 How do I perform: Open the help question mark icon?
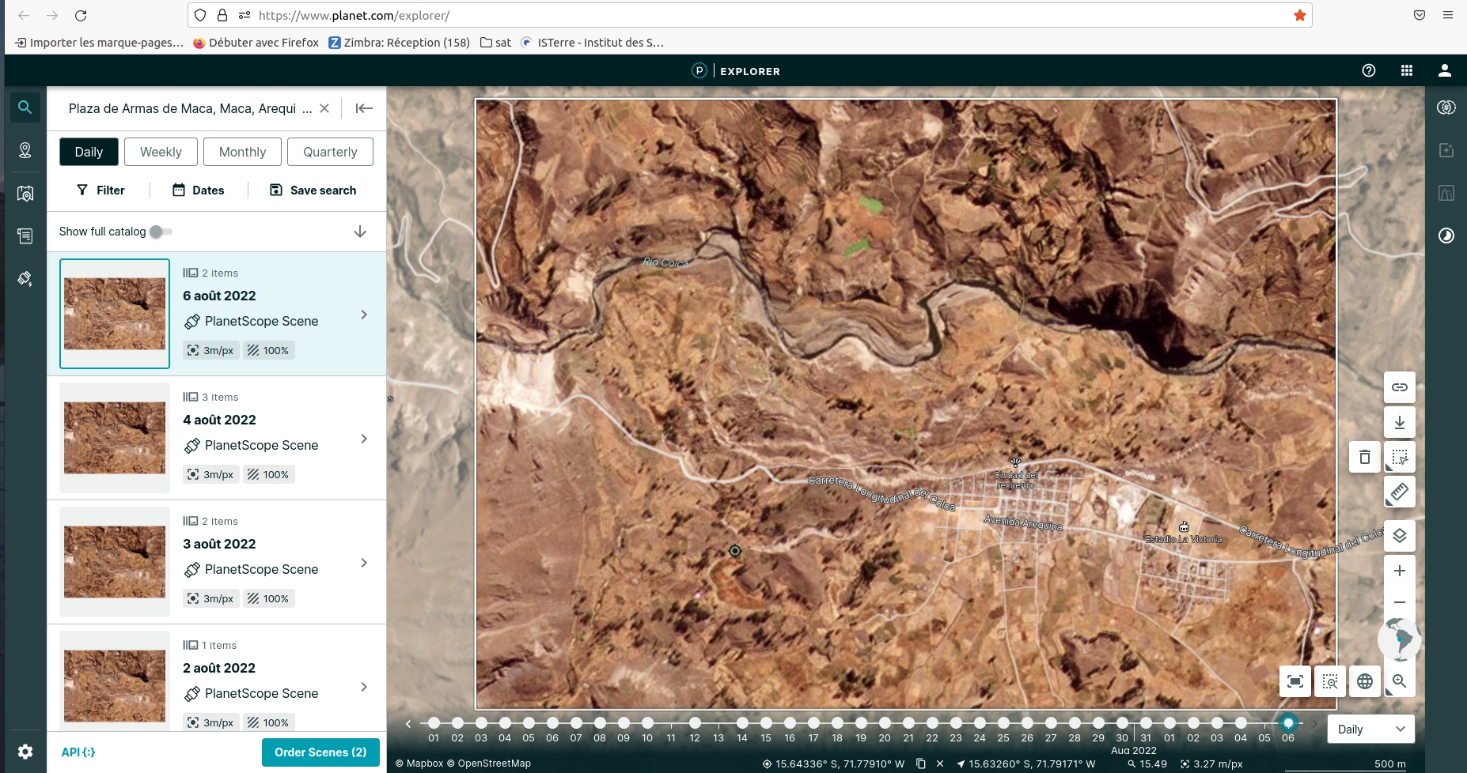point(1368,70)
